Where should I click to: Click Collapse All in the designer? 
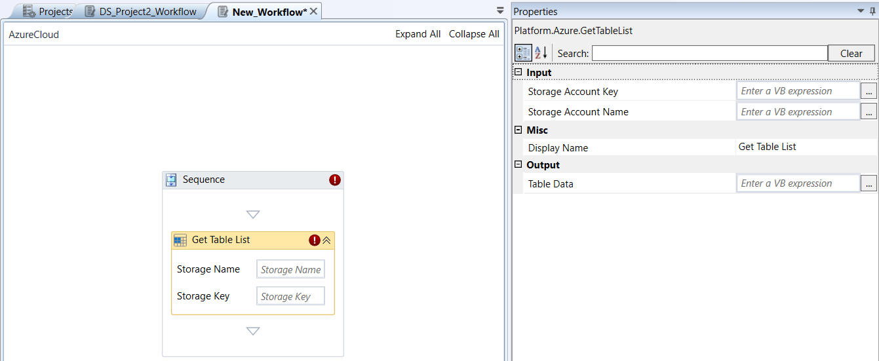(x=474, y=34)
